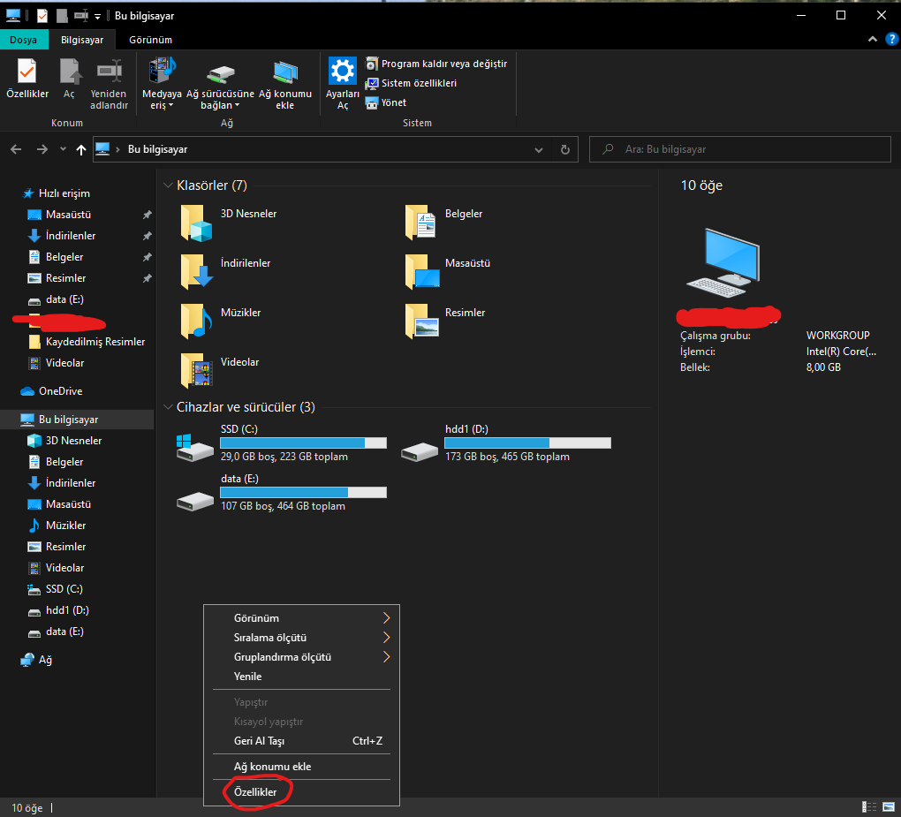Collapse the Klasörler (7) group
This screenshot has height=817, width=901.
[168, 185]
